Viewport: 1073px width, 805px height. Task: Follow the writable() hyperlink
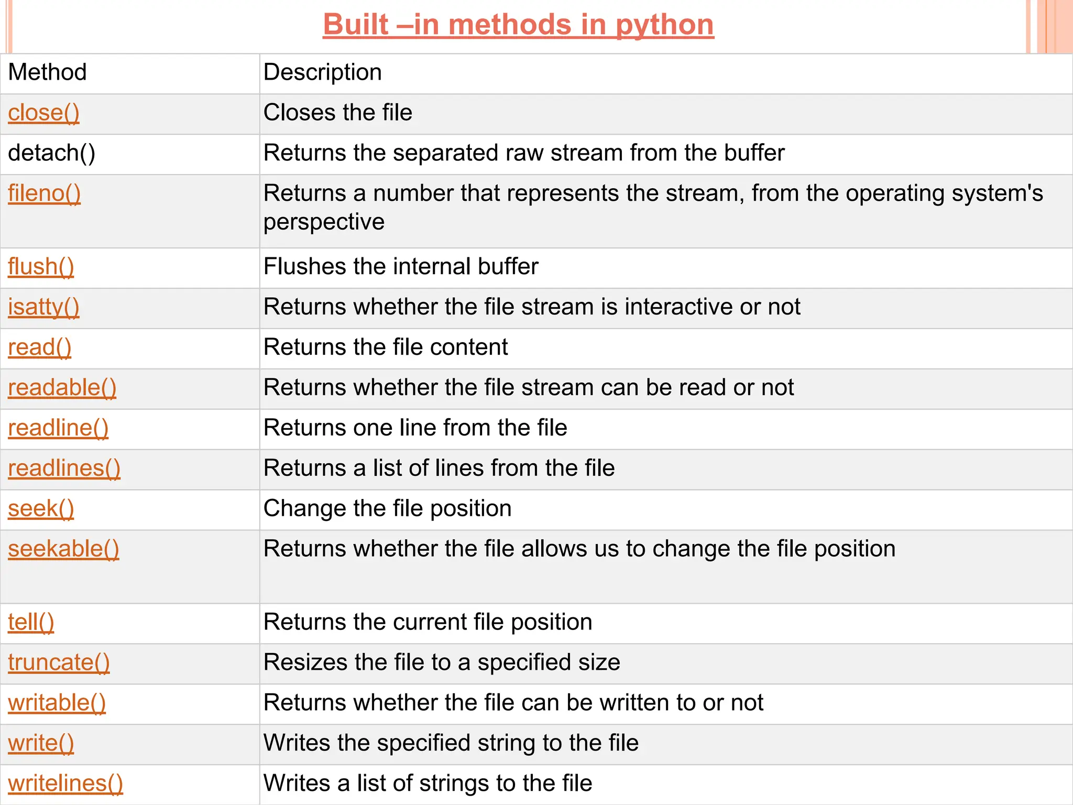click(x=57, y=704)
